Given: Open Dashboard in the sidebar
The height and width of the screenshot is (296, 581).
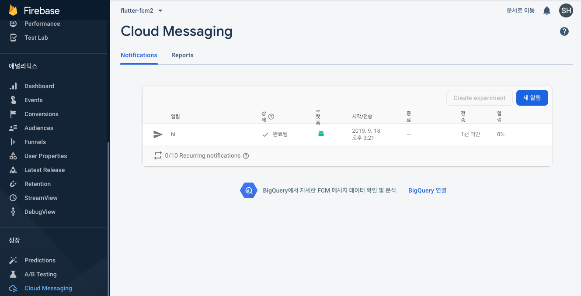Looking at the screenshot, I should click(x=39, y=86).
